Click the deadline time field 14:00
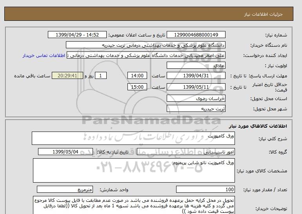The image size is (302, 214). (137, 75)
